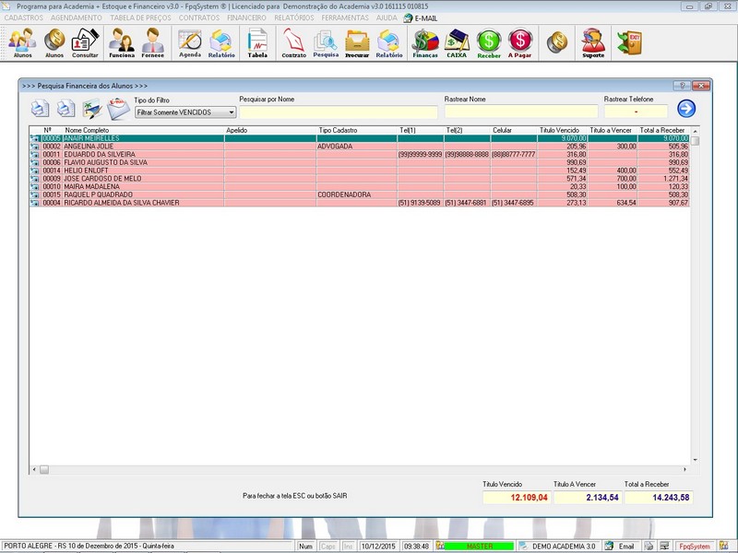
Task: Sort by Total a Receber column header
Action: pos(663,130)
